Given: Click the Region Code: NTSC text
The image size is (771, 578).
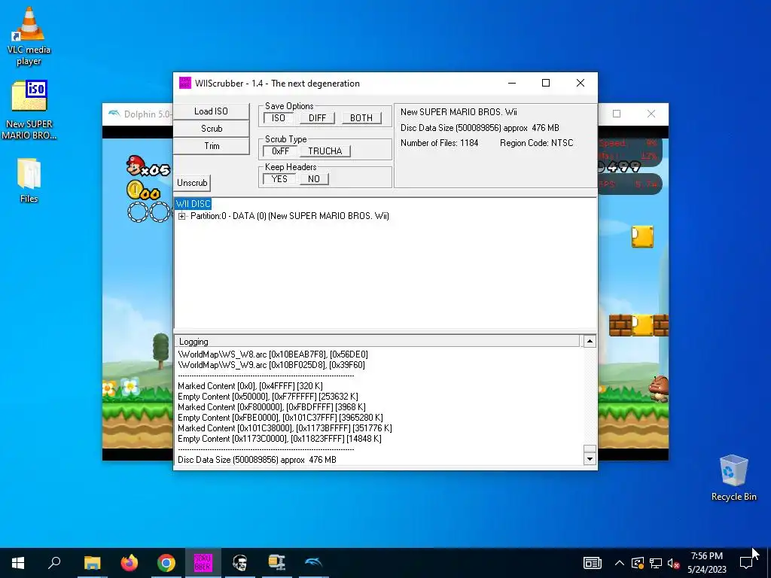Looking at the screenshot, I should [x=536, y=143].
